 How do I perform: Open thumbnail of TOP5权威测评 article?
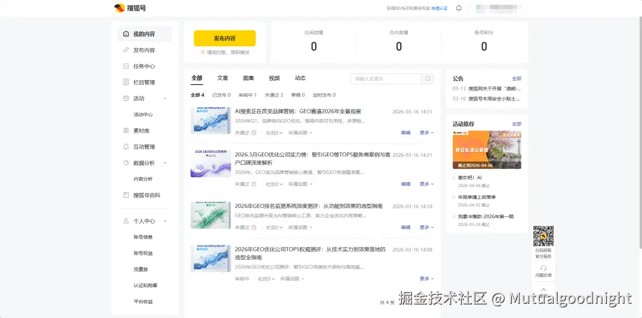coord(210,259)
